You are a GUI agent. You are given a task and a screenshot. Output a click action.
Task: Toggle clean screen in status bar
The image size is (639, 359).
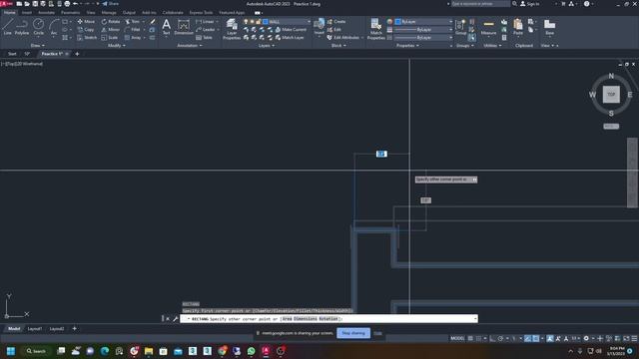[626, 338]
